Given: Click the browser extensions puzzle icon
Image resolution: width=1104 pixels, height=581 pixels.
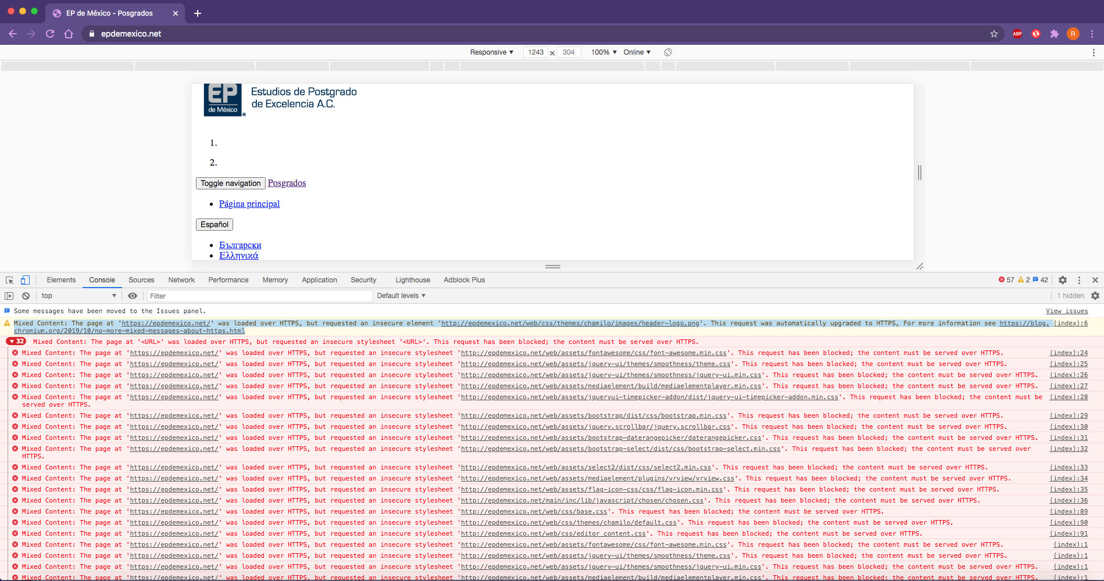Looking at the screenshot, I should tap(1055, 34).
